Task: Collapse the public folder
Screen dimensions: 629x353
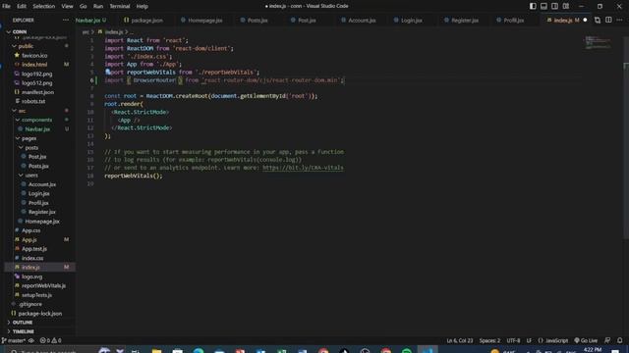Action: [26, 46]
